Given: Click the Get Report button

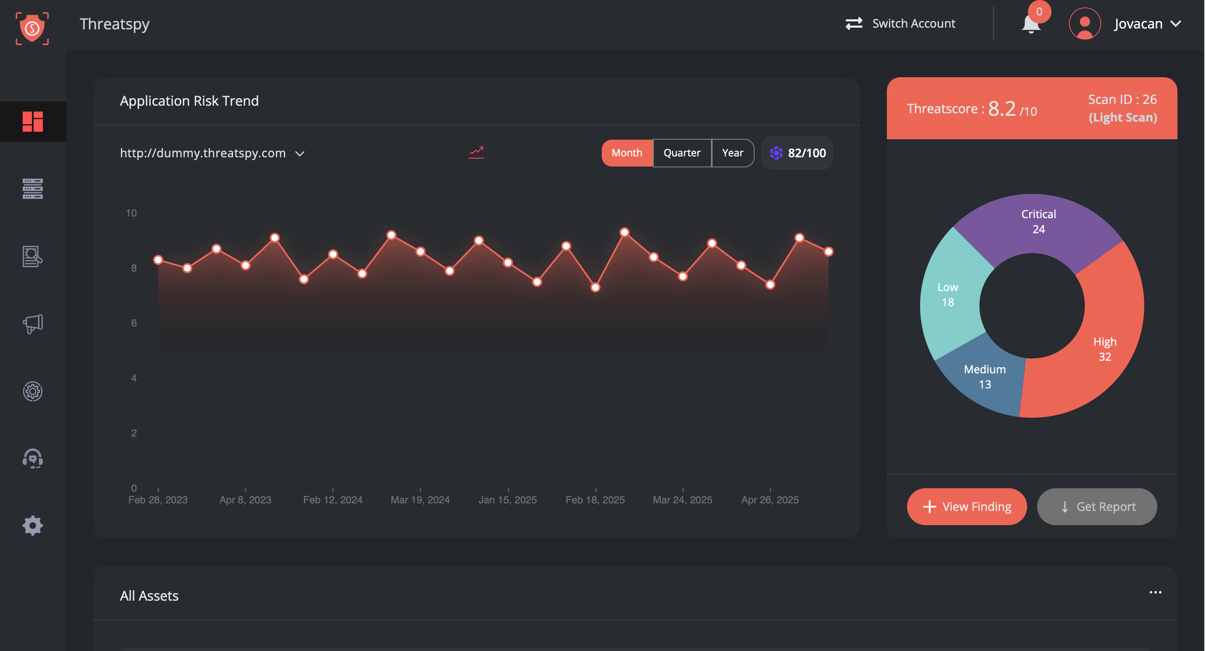Looking at the screenshot, I should (x=1097, y=506).
